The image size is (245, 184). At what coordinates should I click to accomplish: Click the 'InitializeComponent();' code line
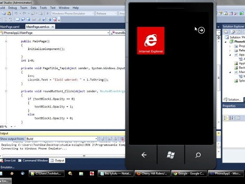pyautogui.click(x=46, y=49)
